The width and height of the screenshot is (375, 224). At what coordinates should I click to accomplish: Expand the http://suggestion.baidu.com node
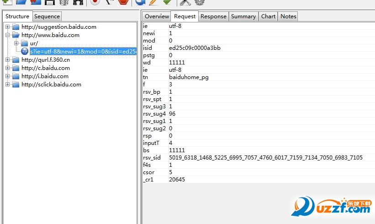(7, 27)
